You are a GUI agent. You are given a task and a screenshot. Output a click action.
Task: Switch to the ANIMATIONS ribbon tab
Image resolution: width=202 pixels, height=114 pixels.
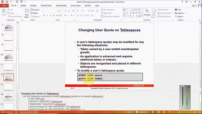pos(61,6)
